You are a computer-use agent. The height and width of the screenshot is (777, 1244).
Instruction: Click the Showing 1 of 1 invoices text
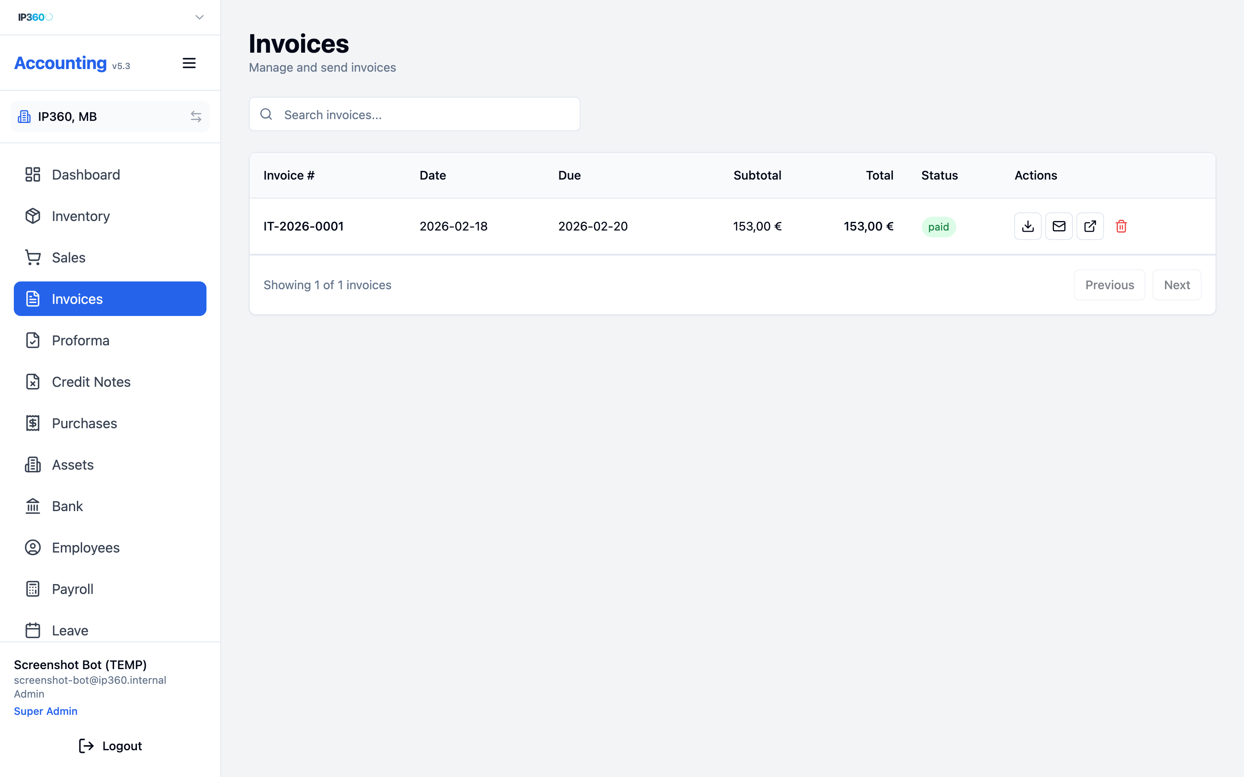click(x=327, y=285)
